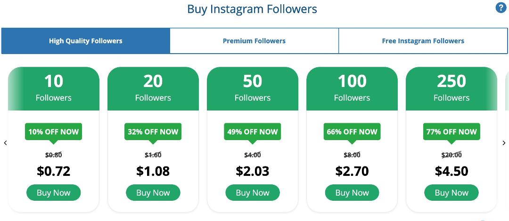Open the Free Instagram Followers tab
The image size is (509, 221).
pyautogui.click(x=423, y=41)
